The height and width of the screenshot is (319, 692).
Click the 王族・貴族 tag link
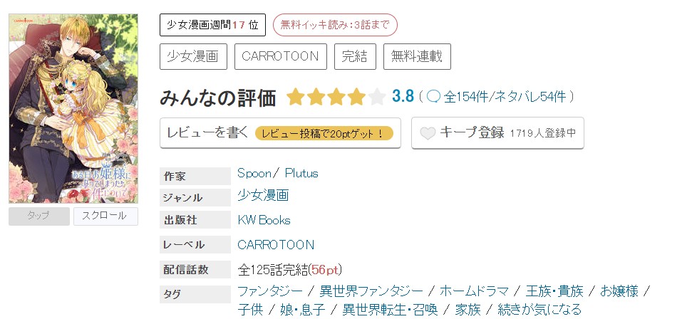(x=554, y=291)
